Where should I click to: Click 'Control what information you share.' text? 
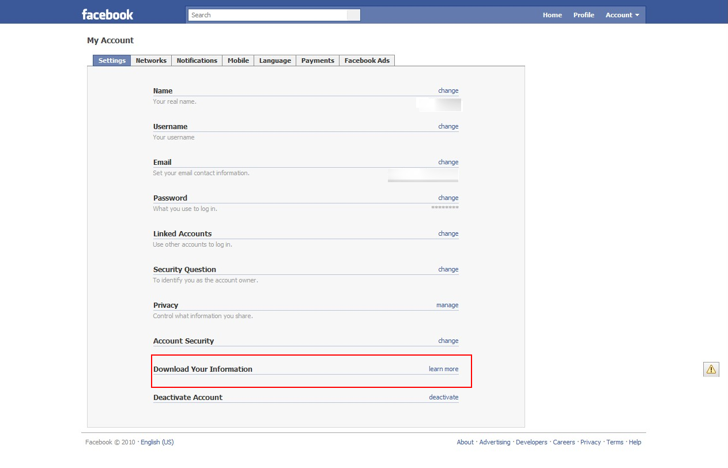[x=203, y=316]
